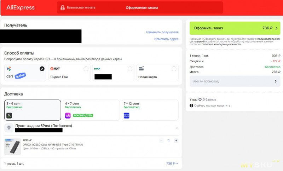Viewport: 283px width, 171px height.
Task: Click the Wildberries delivery logo
Action: pyautogui.click(x=68, y=115)
